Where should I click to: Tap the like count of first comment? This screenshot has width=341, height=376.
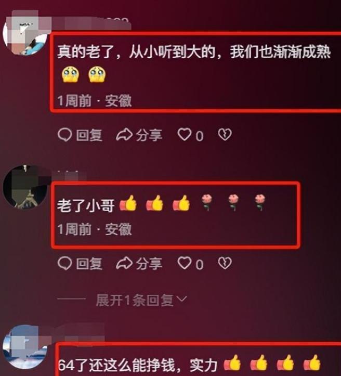pos(200,136)
